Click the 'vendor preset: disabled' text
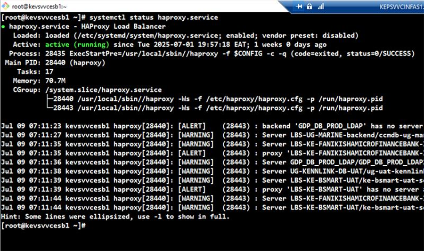 click(x=310, y=35)
